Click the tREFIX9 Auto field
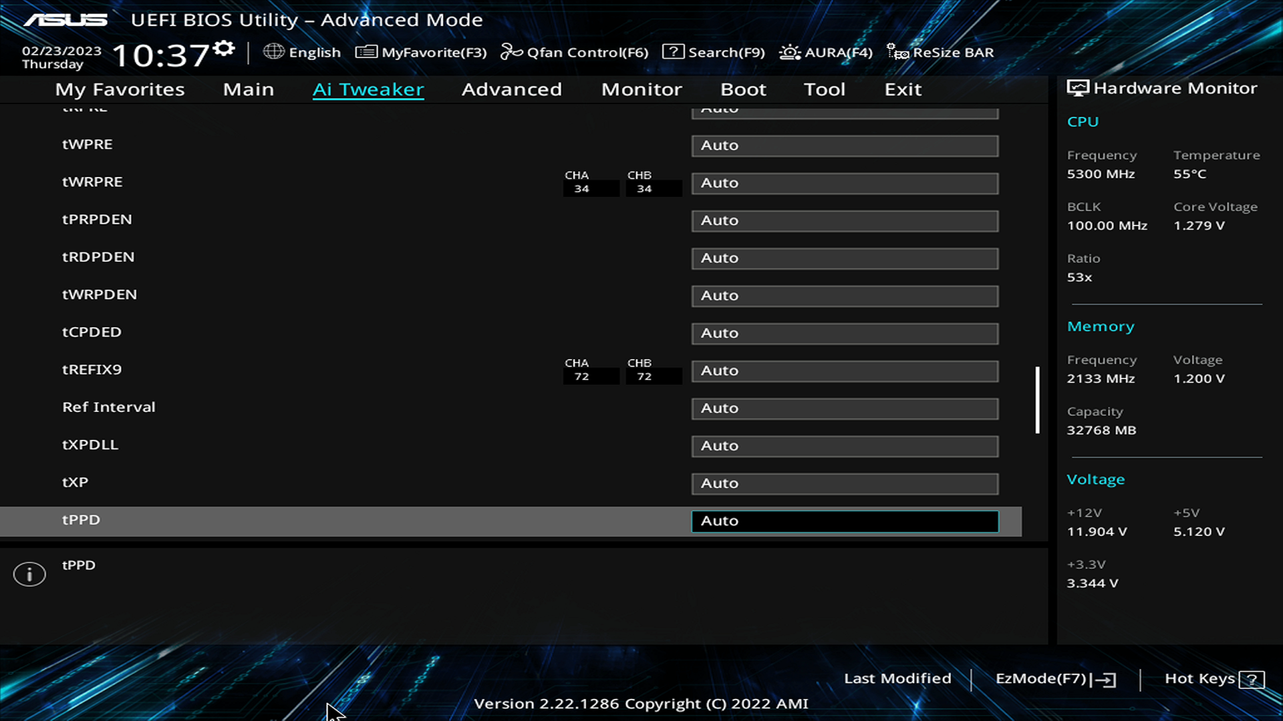The width and height of the screenshot is (1283, 721). coord(845,371)
